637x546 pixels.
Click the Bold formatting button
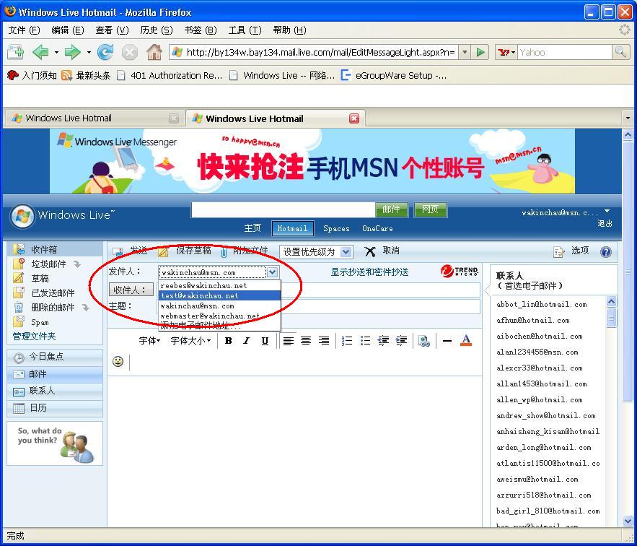228,341
